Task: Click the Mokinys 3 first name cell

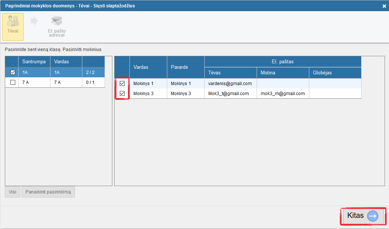Action: tap(148, 93)
